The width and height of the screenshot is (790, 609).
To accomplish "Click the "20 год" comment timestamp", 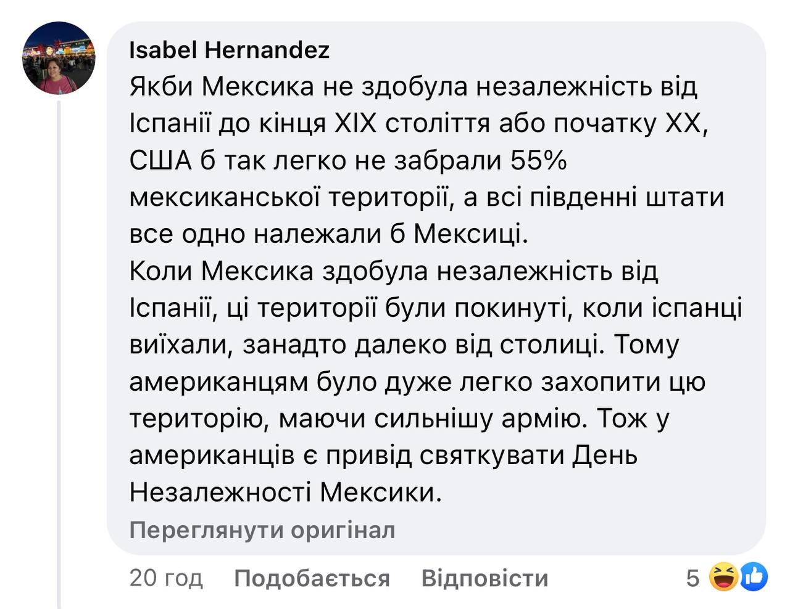I will tap(166, 578).
